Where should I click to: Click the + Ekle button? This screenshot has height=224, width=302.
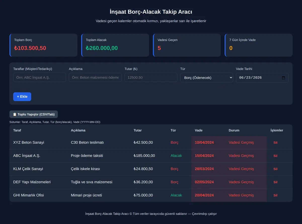[22, 97]
